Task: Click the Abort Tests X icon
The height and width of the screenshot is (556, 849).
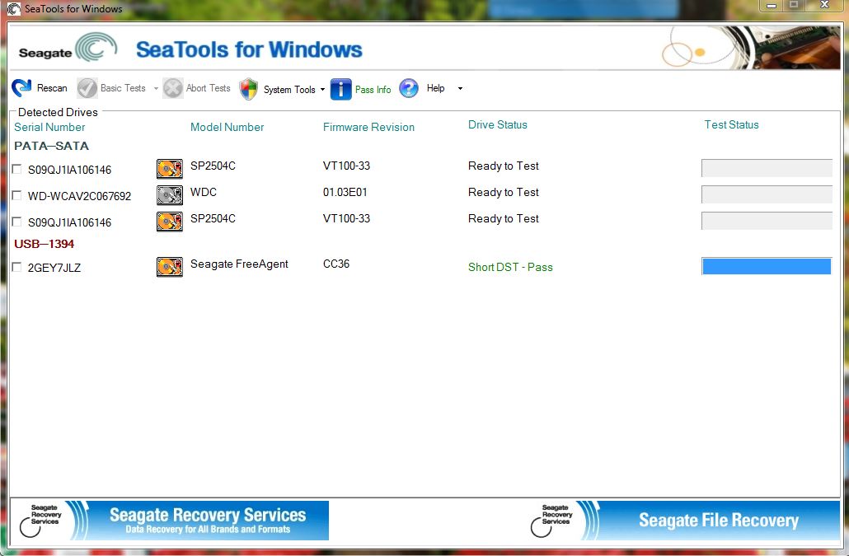Action: 173,88
